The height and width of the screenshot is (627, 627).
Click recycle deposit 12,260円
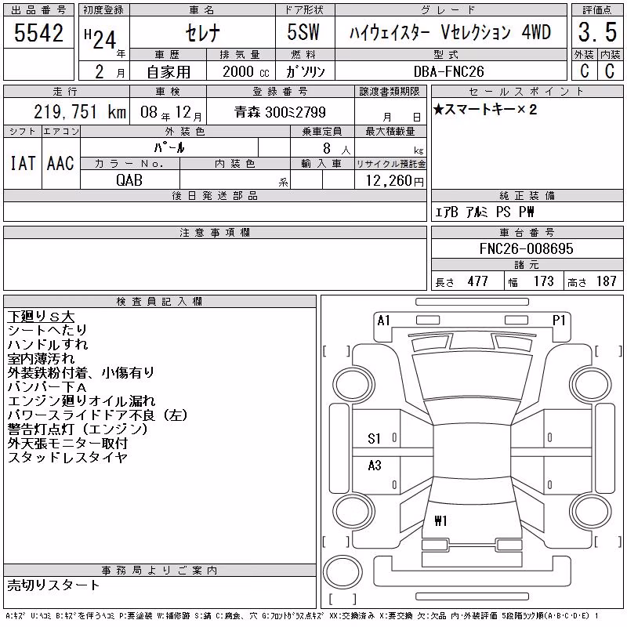click(394, 181)
